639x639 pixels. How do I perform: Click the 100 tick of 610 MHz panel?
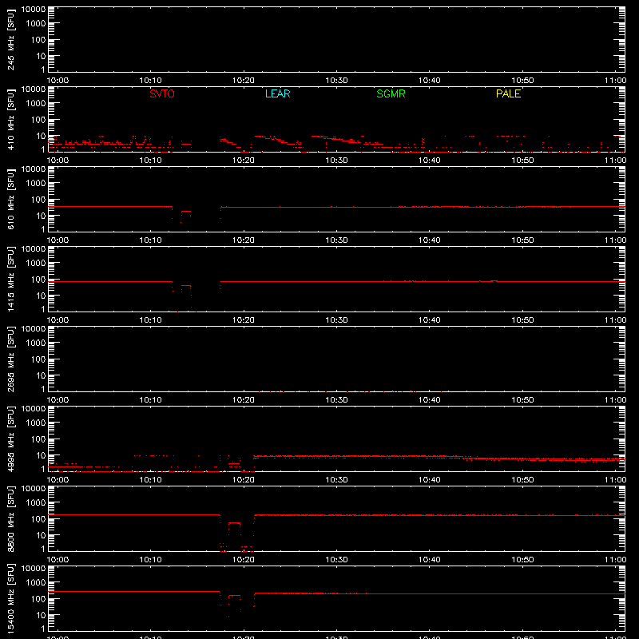[x=38, y=200]
